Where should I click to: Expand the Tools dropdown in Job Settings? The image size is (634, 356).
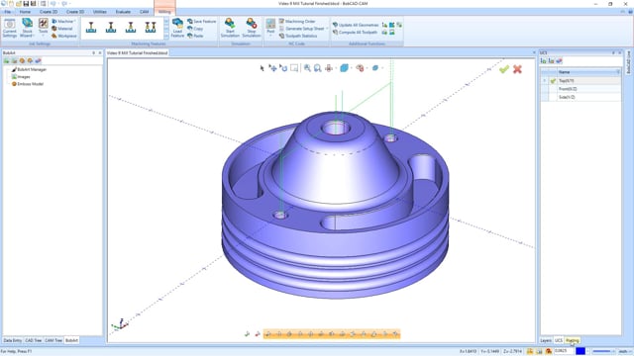43,36
